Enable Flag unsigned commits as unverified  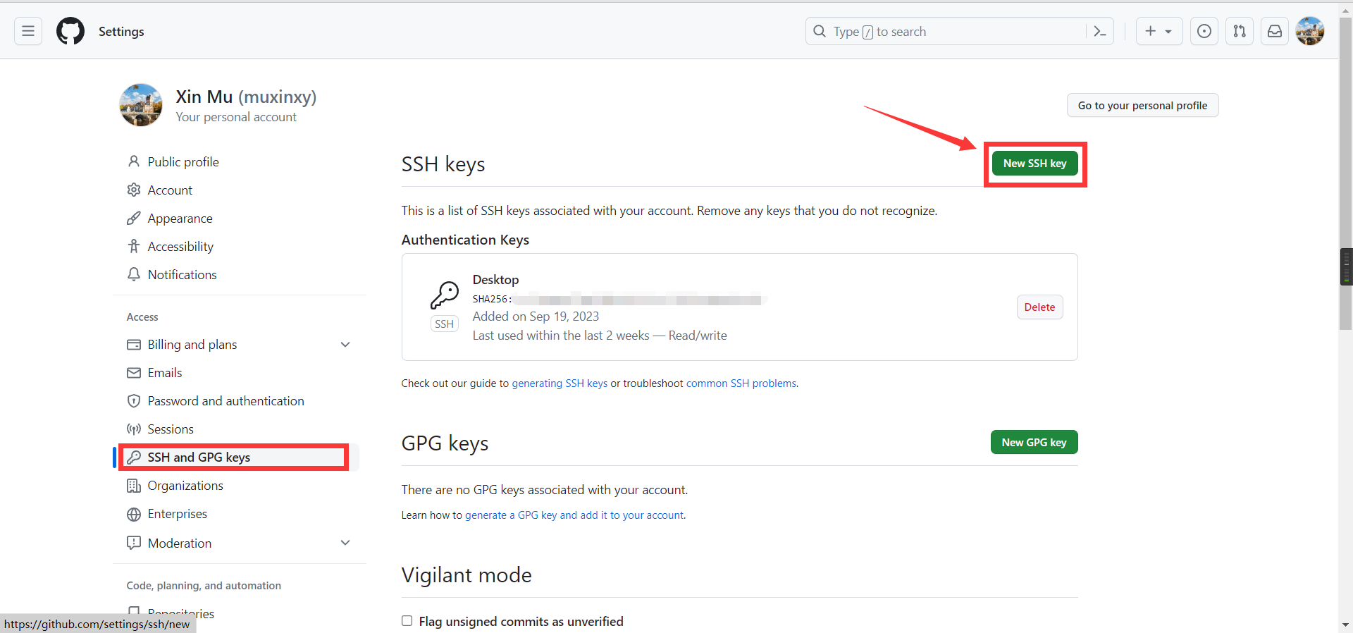tap(407, 621)
